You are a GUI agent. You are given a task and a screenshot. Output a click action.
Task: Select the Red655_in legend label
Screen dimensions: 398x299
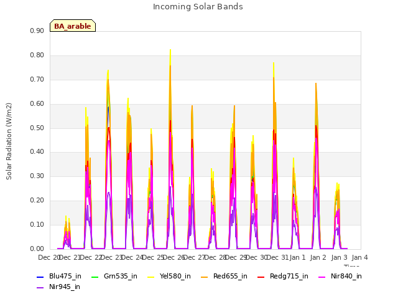pyautogui.click(x=230, y=277)
